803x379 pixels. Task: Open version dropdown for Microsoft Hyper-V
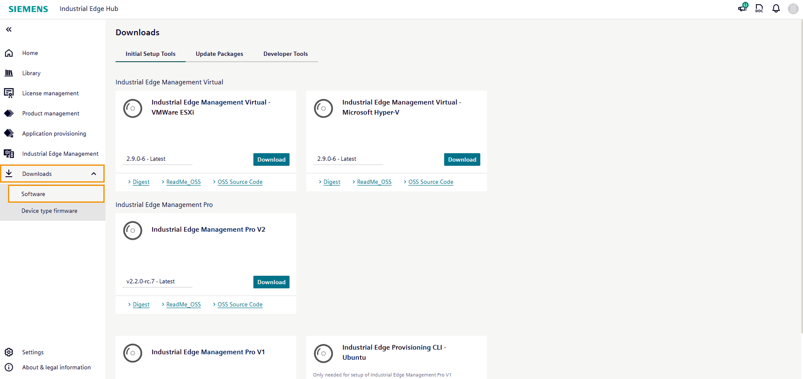point(348,159)
